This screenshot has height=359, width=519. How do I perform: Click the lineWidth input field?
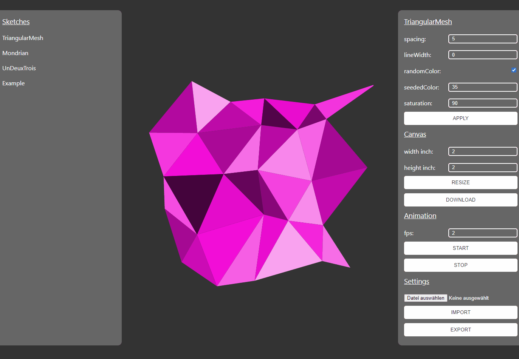tap(483, 55)
